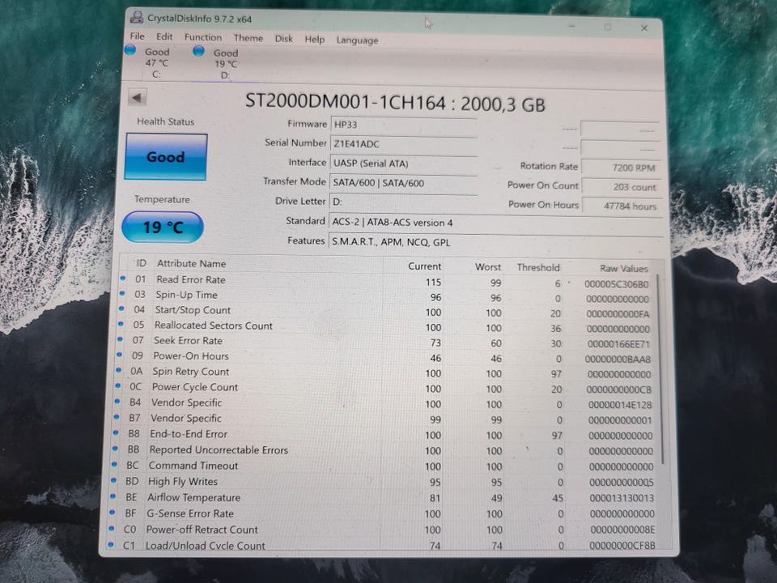This screenshot has width=777, height=583.
Task: Click the Worst column header
Action: pyautogui.click(x=488, y=266)
